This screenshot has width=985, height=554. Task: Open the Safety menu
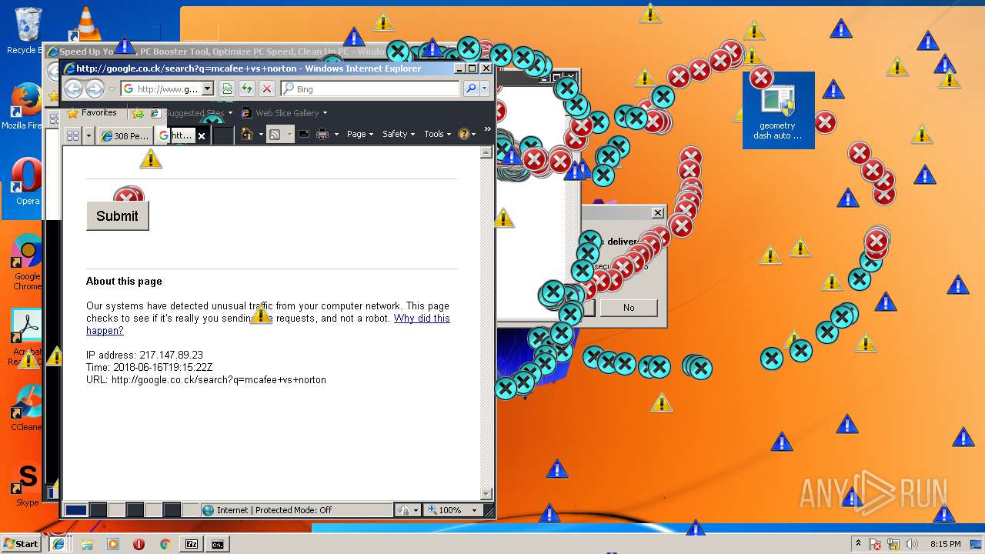pos(399,134)
